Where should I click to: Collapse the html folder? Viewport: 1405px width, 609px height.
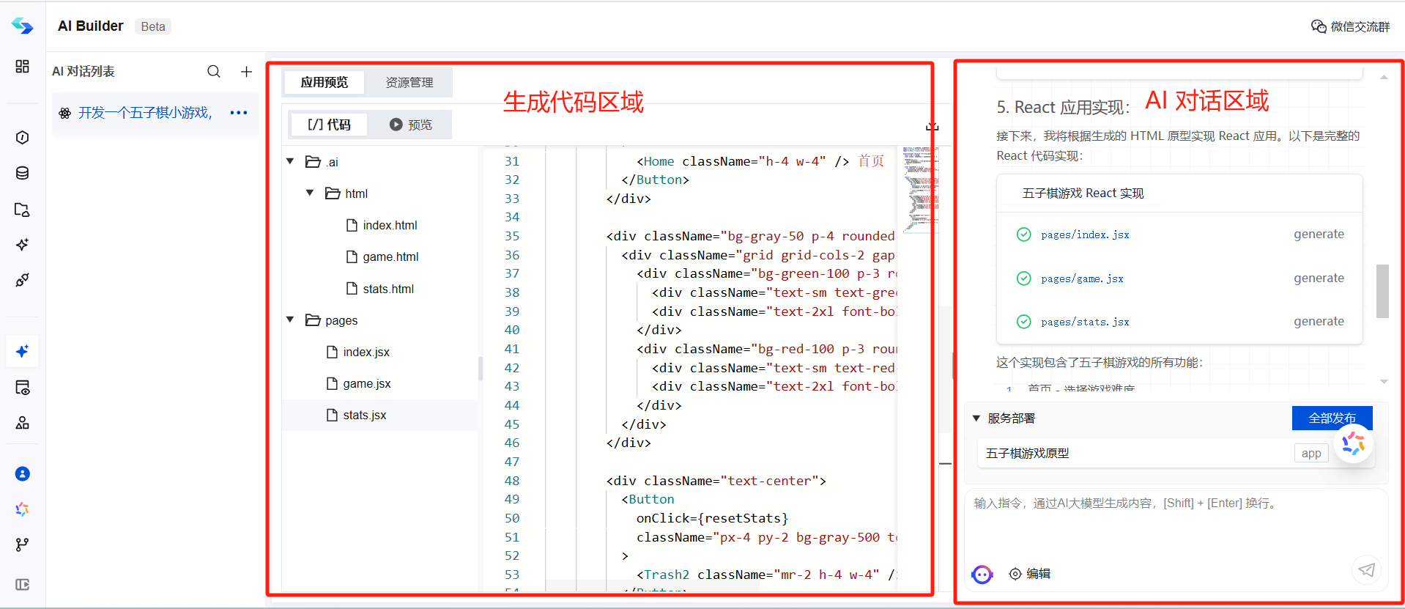click(310, 193)
